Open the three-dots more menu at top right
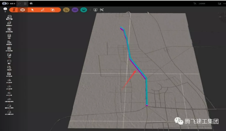Viewport: 226px width, 131px height. (224, 4)
